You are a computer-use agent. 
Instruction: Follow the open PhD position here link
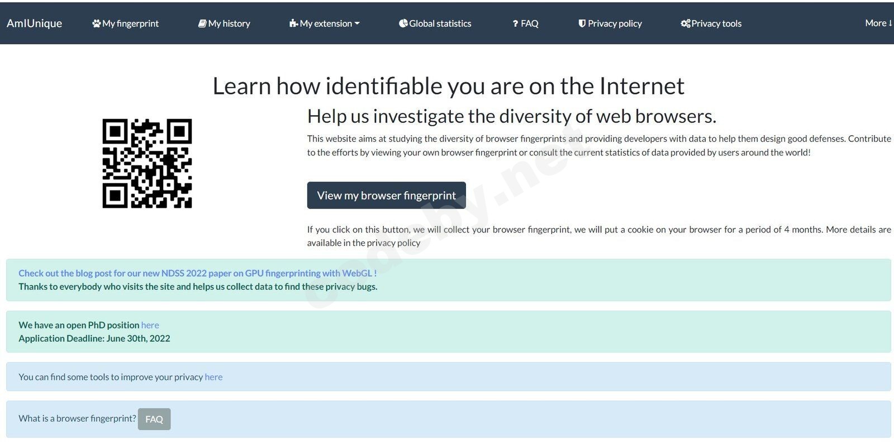coord(150,325)
